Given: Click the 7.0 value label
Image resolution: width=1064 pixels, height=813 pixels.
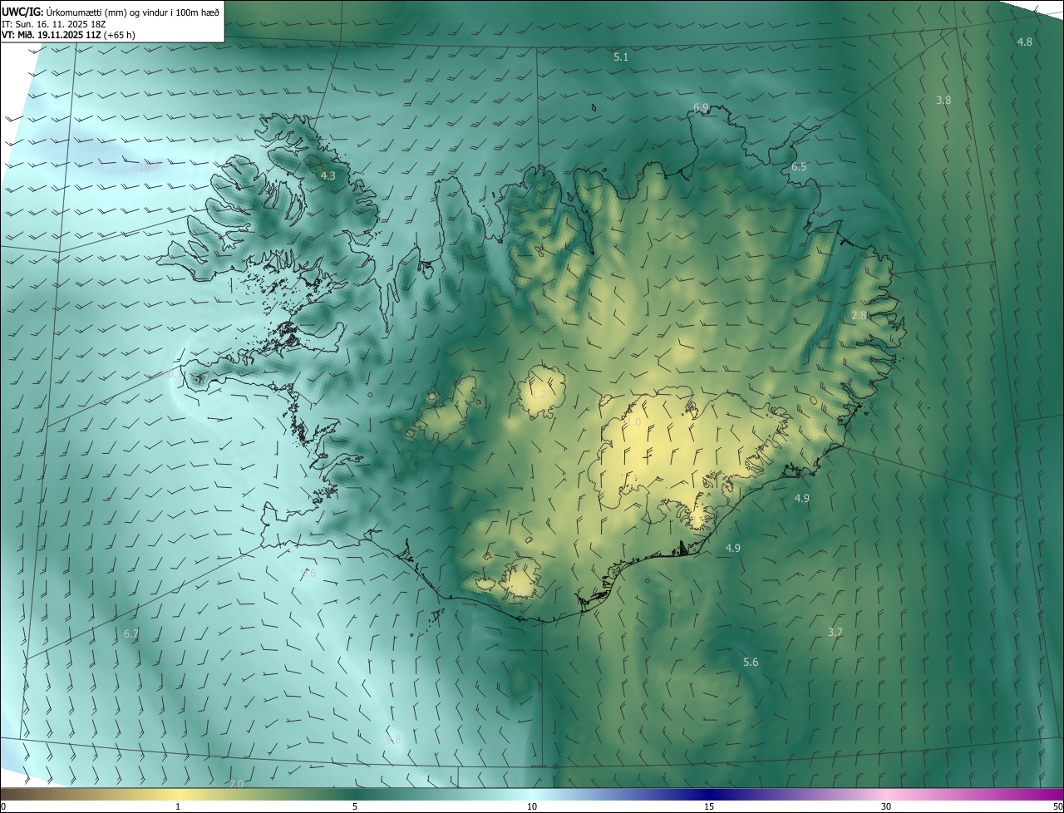Looking at the screenshot, I should (236, 784).
